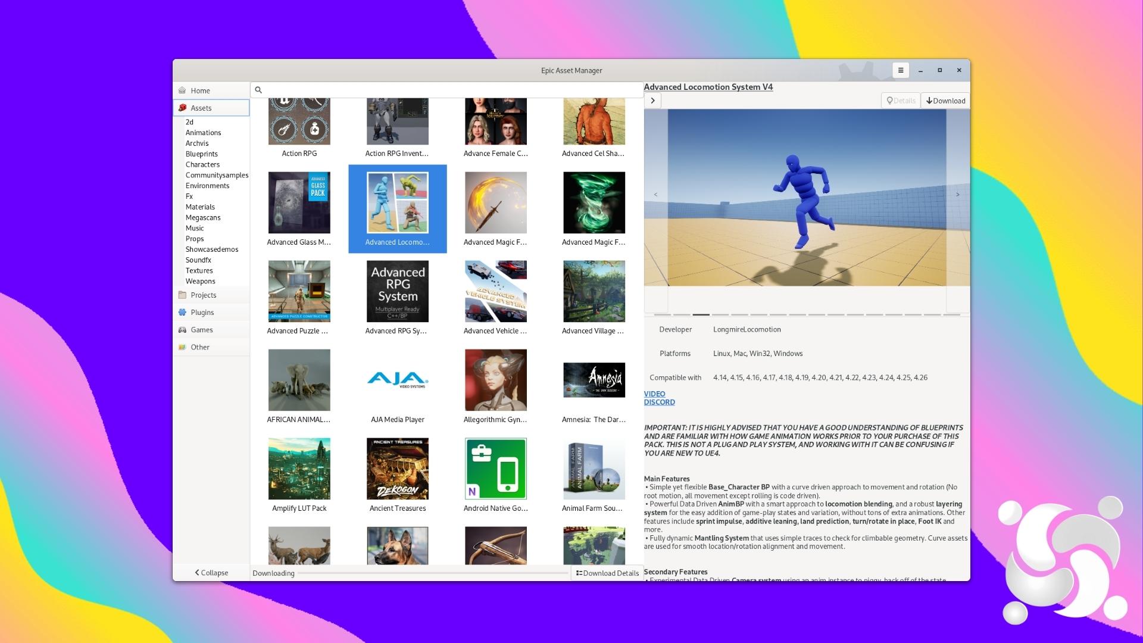This screenshot has height=643, width=1143.
Task: Open the Other sidebar section
Action: [x=211, y=347]
